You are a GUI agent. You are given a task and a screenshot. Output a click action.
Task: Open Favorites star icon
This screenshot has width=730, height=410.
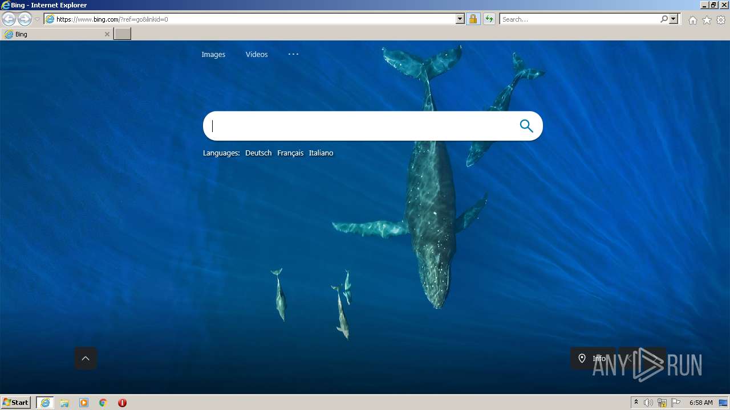click(x=707, y=20)
